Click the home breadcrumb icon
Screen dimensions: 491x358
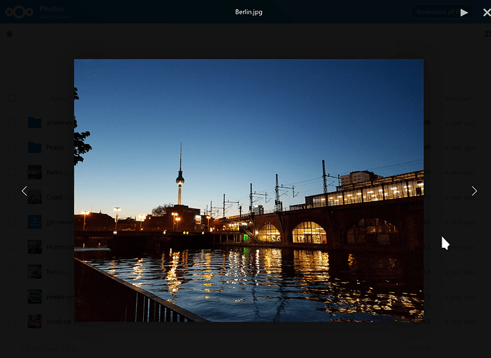click(x=10, y=34)
